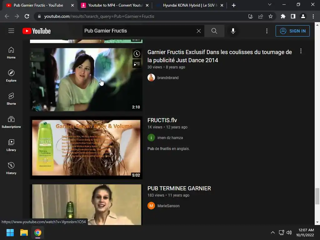Clear the search box with the X
Viewport: 320px width, 240px height.
pos(198,31)
